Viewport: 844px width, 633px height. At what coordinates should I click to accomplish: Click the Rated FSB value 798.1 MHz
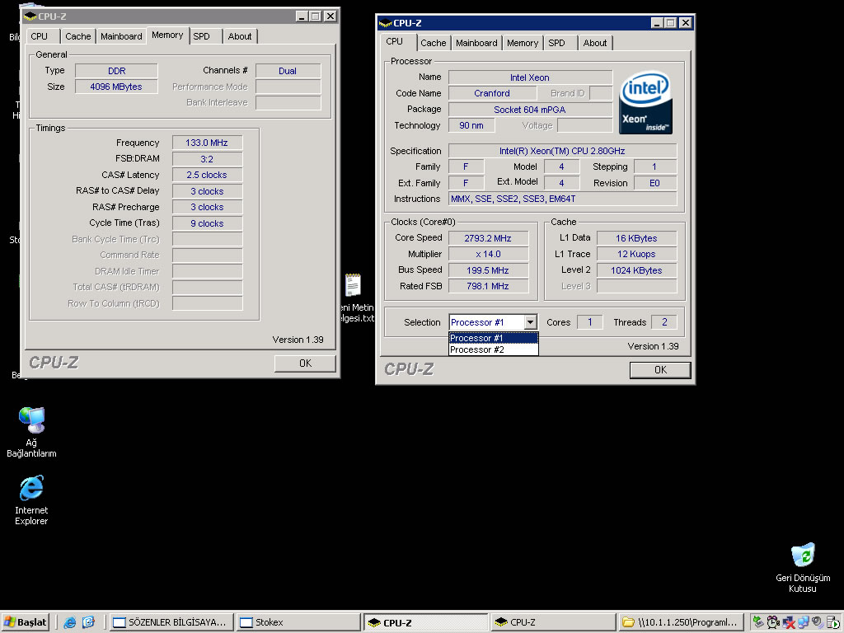pyautogui.click(x=488, y=286)
